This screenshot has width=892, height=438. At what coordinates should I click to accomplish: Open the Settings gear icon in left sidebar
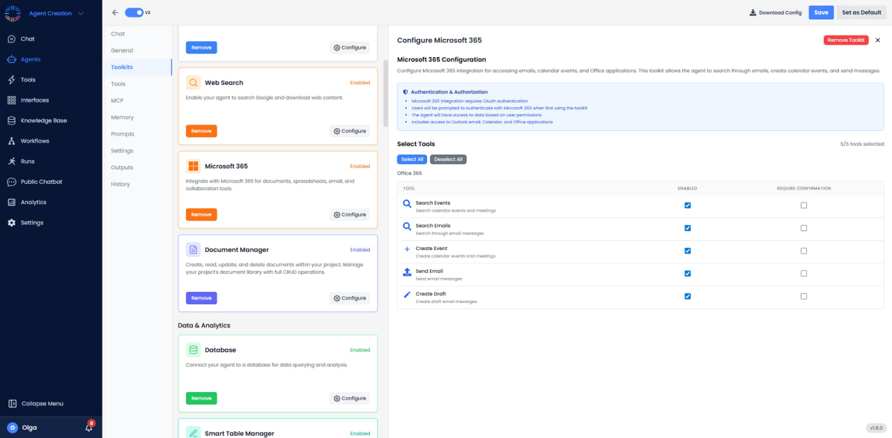pos(12,223)
